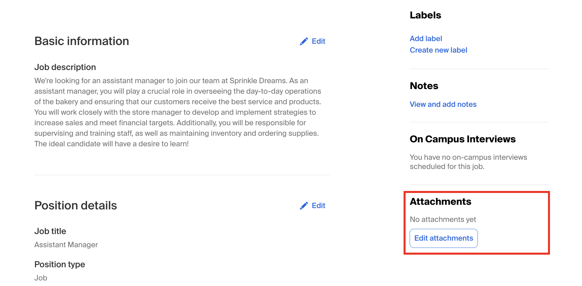
Task: Open the Edit link for Basic information
Action: (x=318, y=41)
